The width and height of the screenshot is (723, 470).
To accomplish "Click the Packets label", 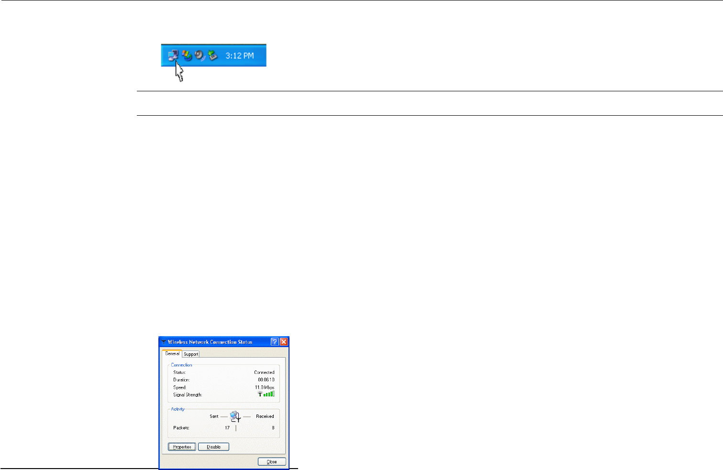I will pyautogui.click(x=181, y=428).
